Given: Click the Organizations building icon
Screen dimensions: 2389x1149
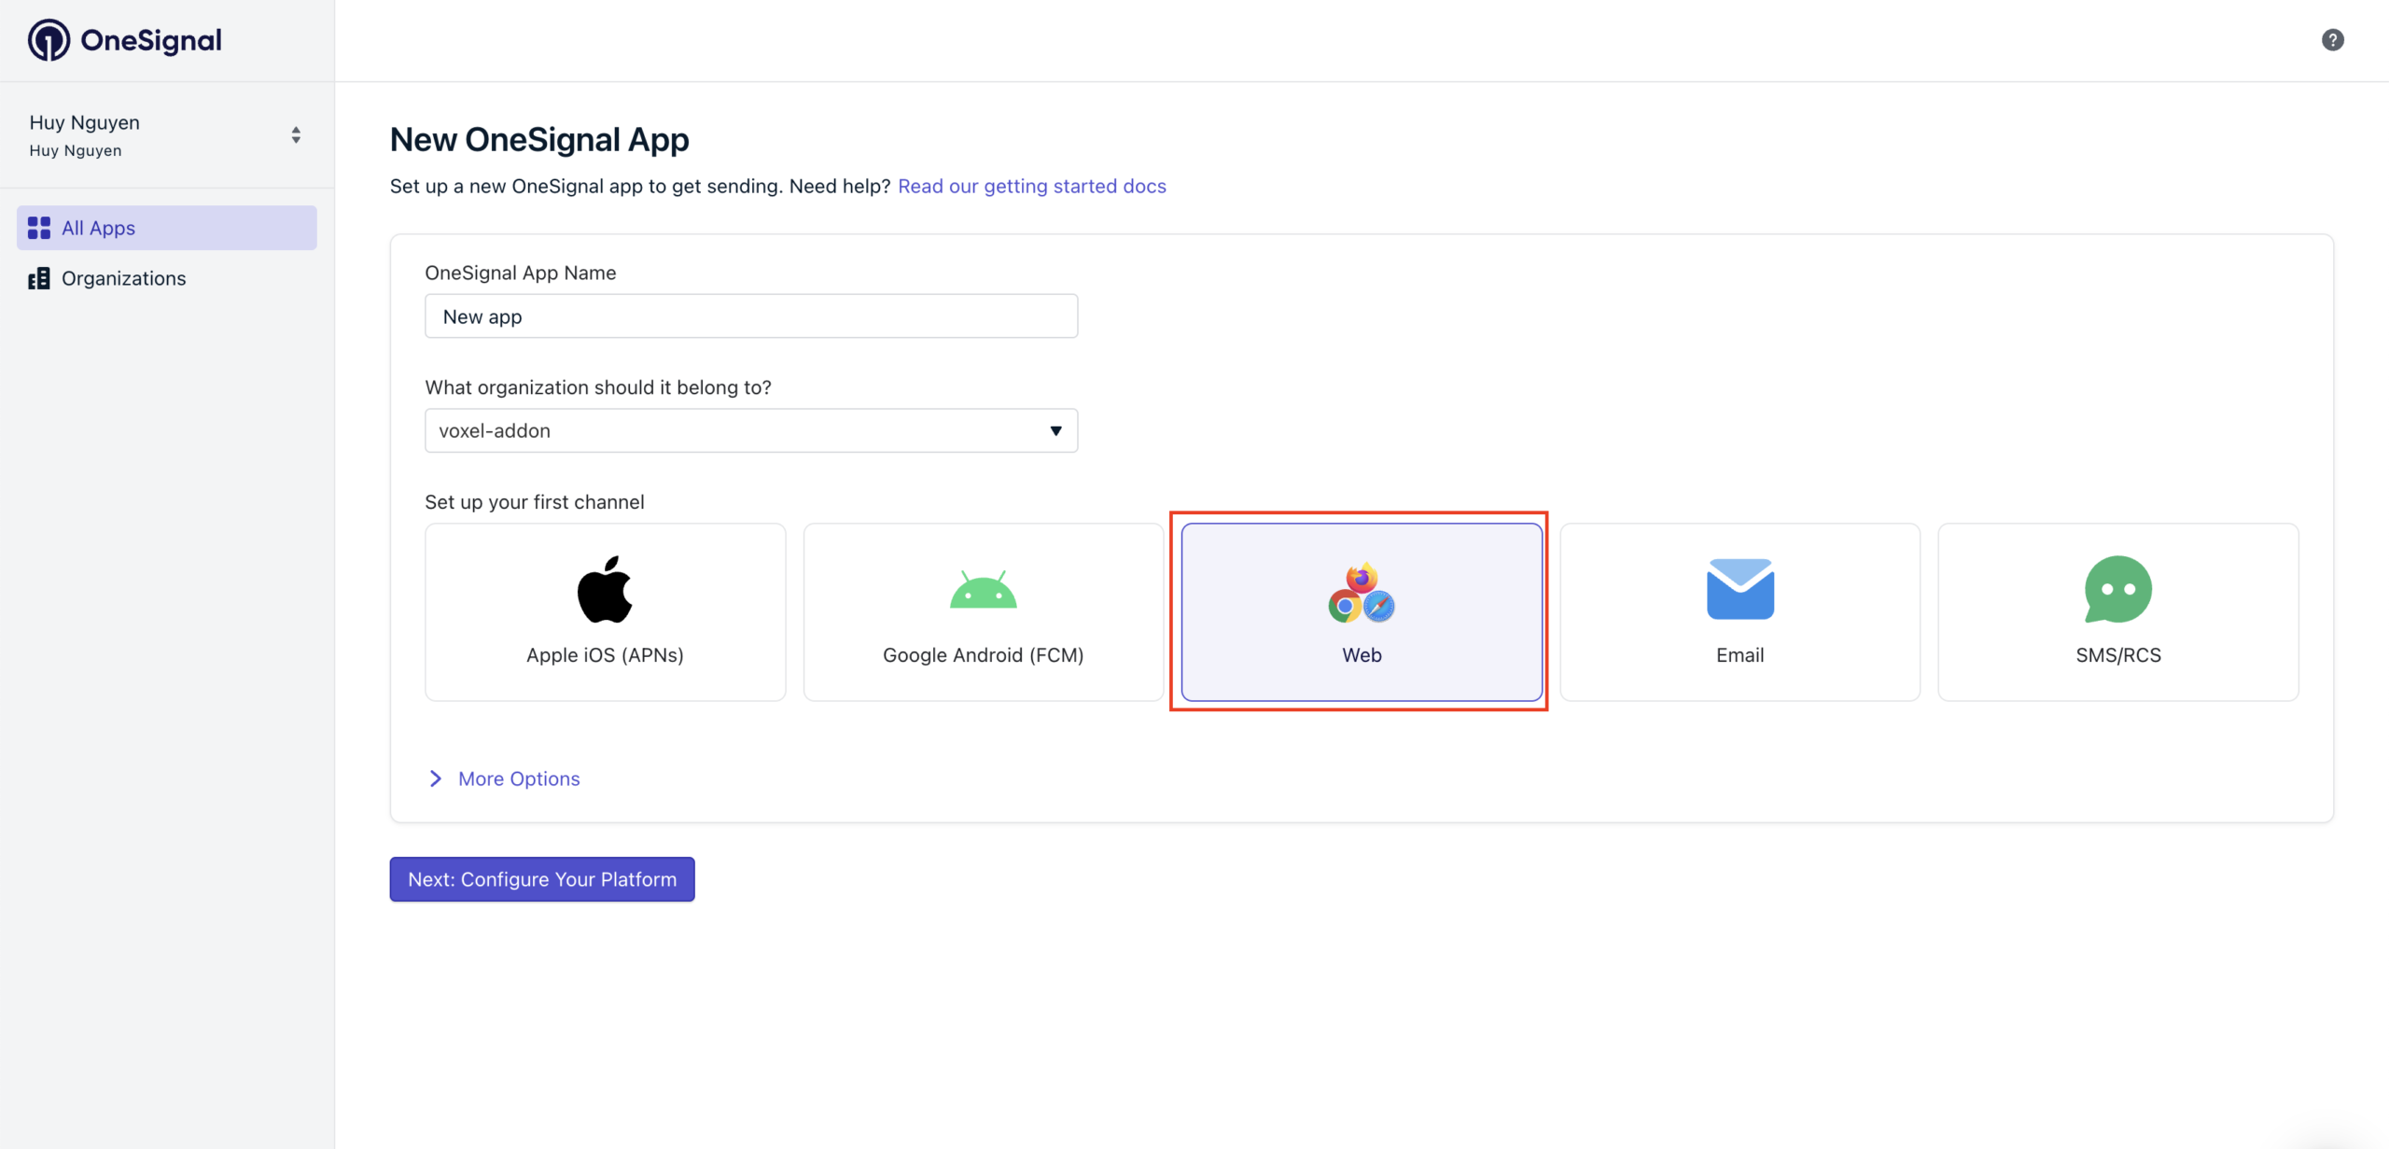Looking at the screenshot, I should click(39, 278).
